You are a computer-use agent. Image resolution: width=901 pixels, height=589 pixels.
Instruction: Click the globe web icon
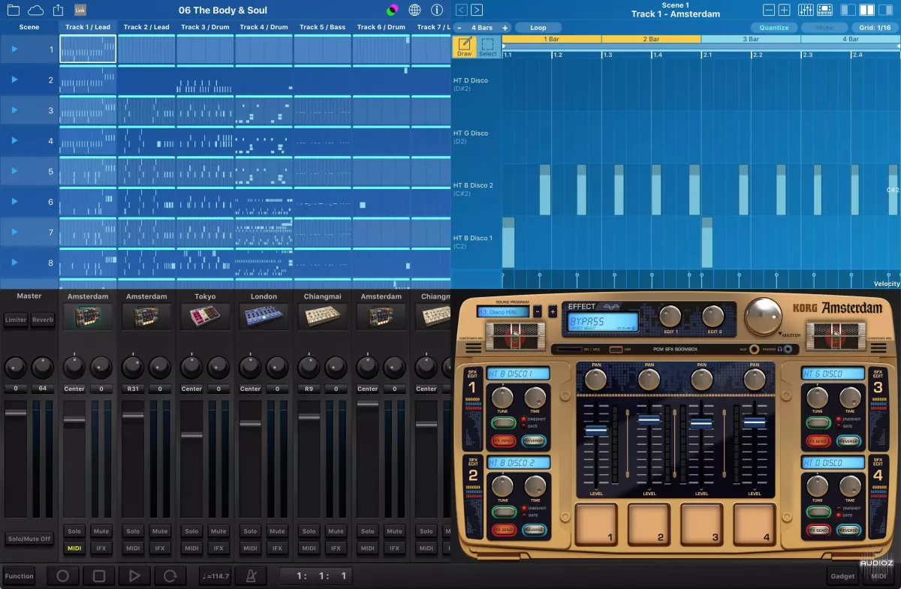pos(414,11)
